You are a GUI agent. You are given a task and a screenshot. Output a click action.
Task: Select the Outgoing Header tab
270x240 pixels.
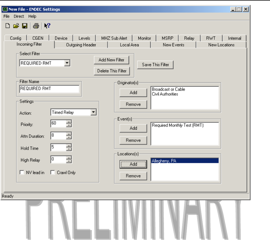click(81, 45)
